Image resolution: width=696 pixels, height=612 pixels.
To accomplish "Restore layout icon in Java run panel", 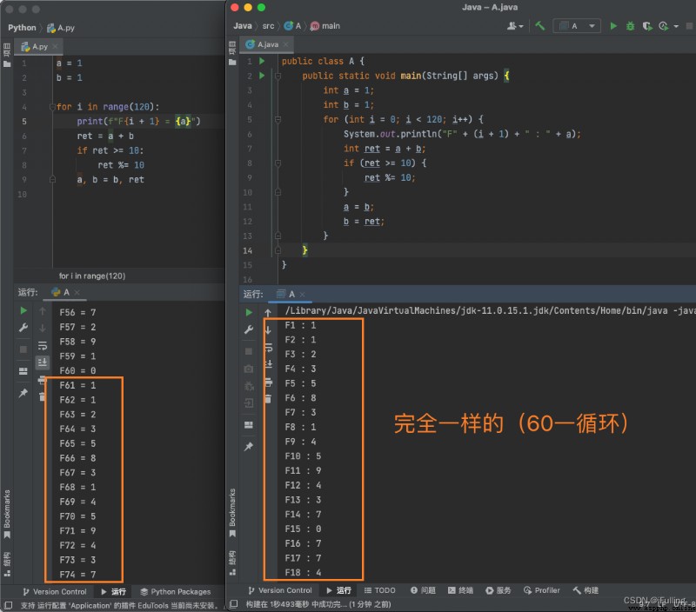I will (249, 425).
